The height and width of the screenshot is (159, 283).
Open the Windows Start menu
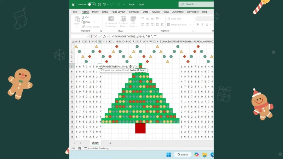[169, 155]
